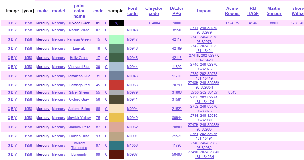The width and height of the screenshot is (304, 160).
Task: Open Dupont code 181-15423H link
Action: (x=204, y=157)
